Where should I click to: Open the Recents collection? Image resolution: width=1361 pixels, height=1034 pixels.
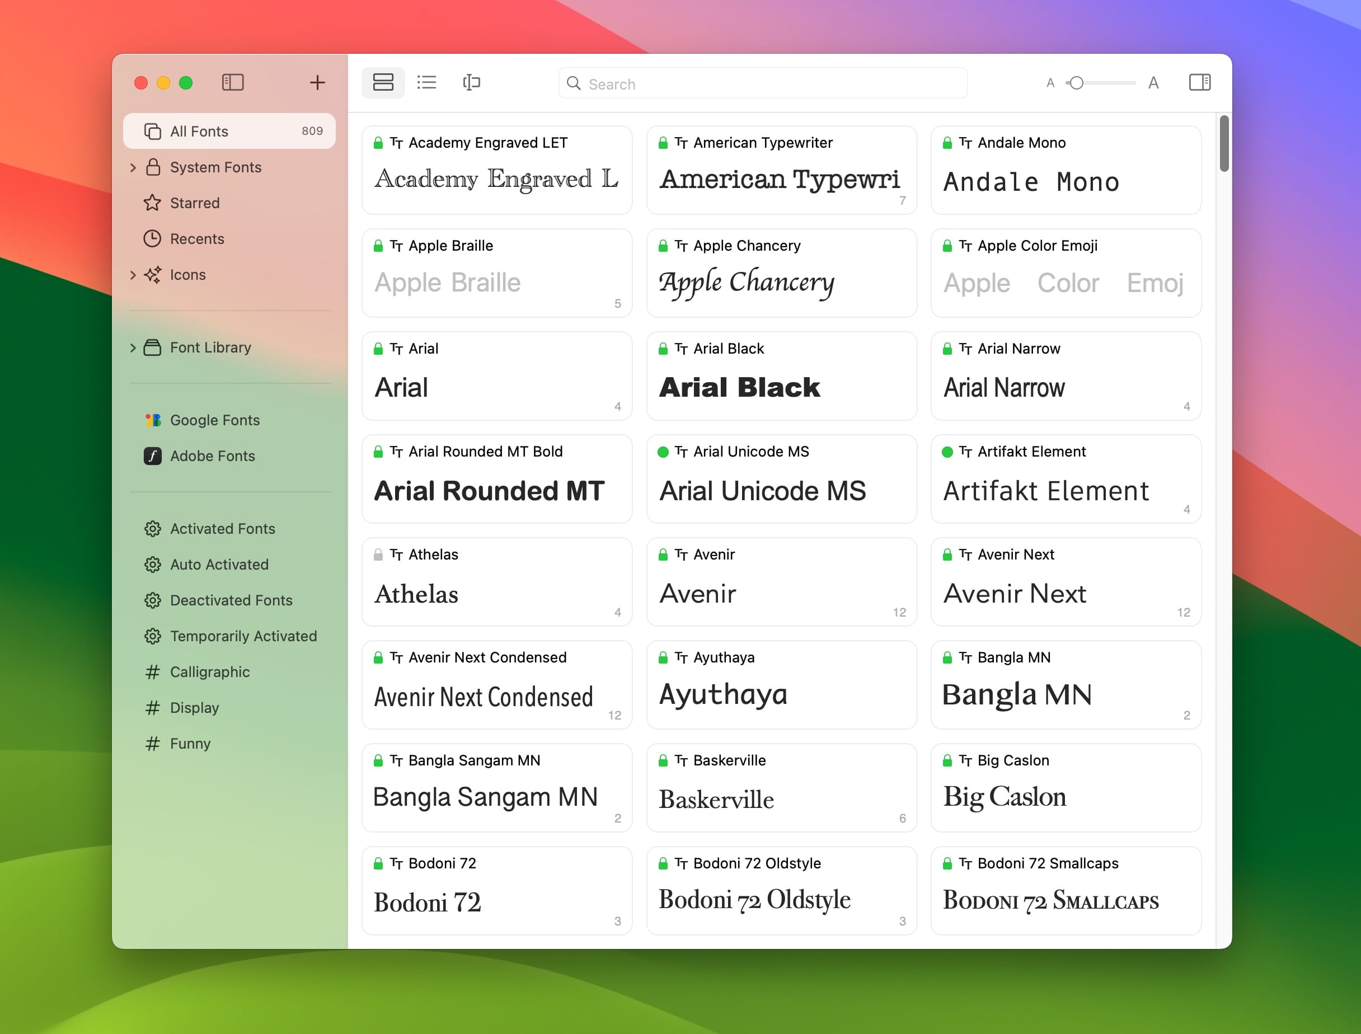tap(197, 239)
